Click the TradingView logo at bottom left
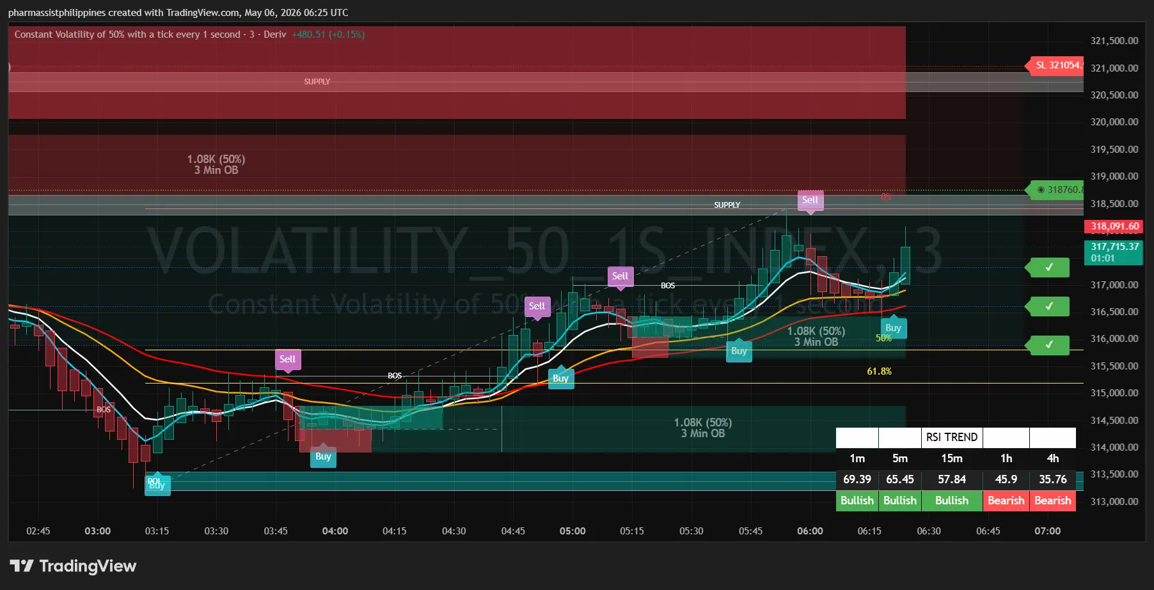 click(x=73, y=566)
